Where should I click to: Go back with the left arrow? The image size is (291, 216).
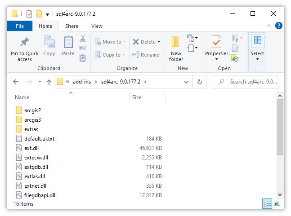point(16,82)
